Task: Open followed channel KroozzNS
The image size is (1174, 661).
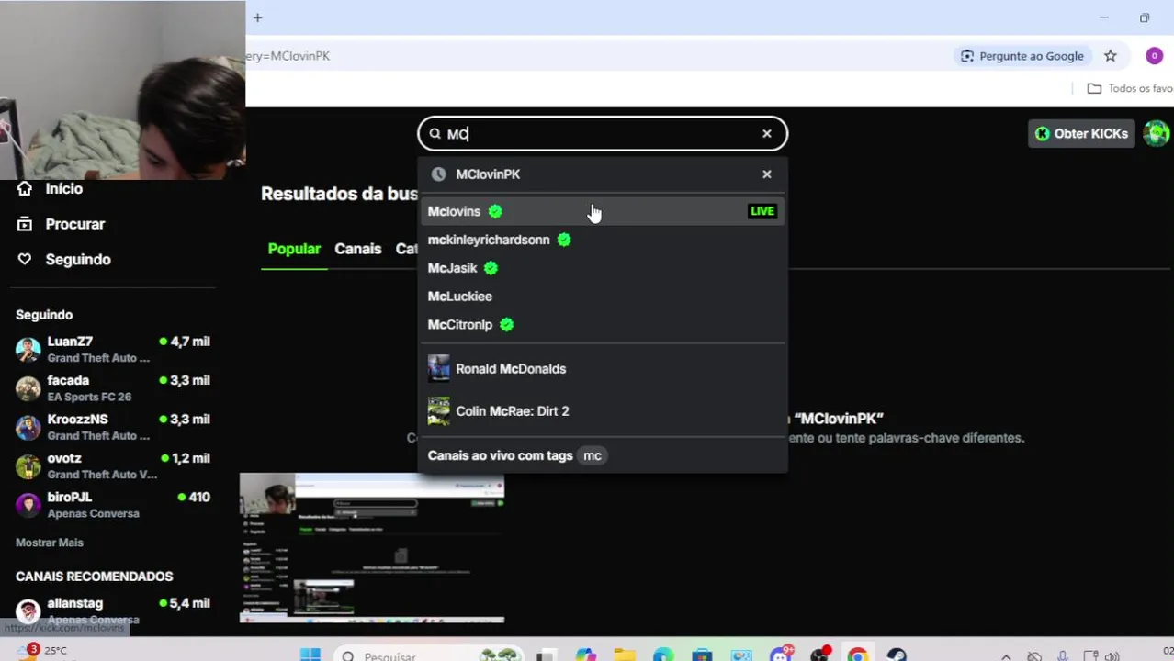Action: tap(113, 427)
